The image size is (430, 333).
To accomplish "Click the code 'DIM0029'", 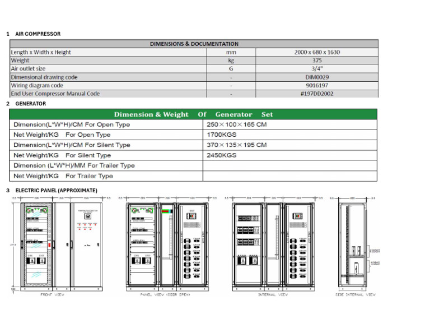I will (317, 77).
